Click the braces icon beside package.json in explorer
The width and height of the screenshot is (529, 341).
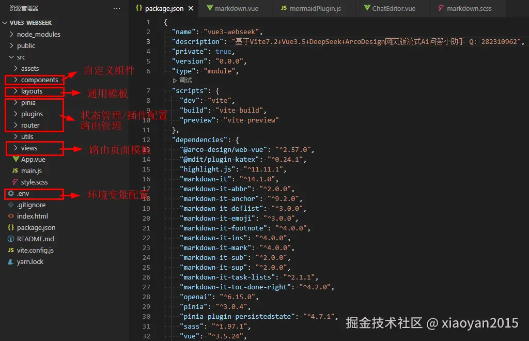(11, 227)
